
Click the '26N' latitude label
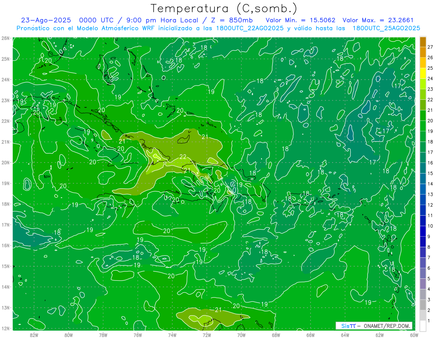pos(5,38)
